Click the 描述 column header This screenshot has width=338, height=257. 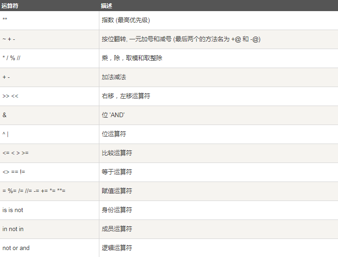(x=107, y=6)
